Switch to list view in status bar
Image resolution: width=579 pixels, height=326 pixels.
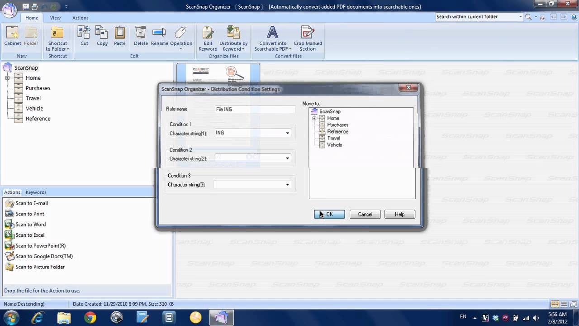[564, 304]
